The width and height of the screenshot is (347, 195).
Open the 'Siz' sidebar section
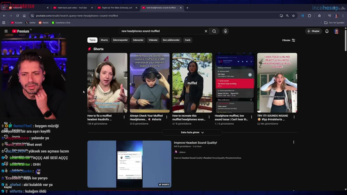click(x=7, y=123)
